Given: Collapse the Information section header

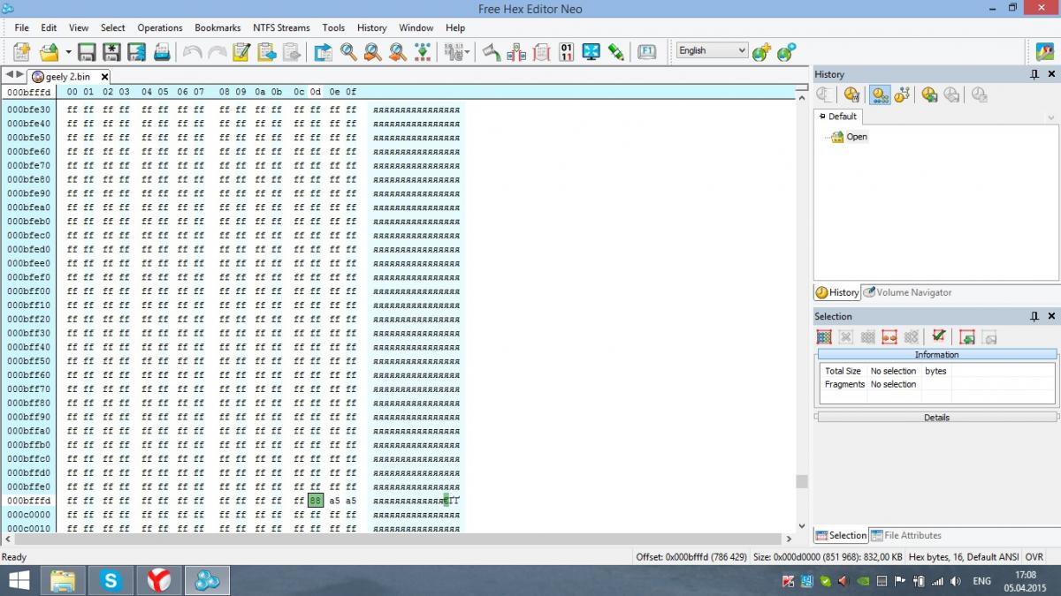Looking at the screenshot, I should pos(936,354).
